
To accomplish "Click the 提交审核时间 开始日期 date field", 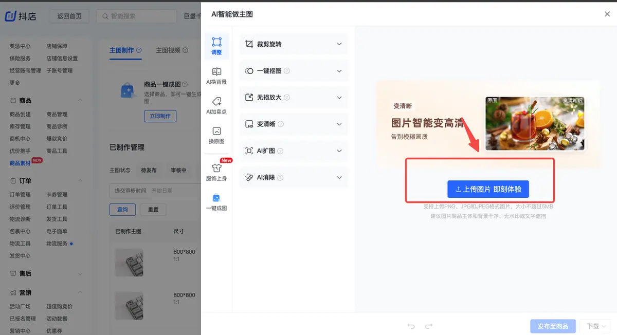I will (155, 191).
